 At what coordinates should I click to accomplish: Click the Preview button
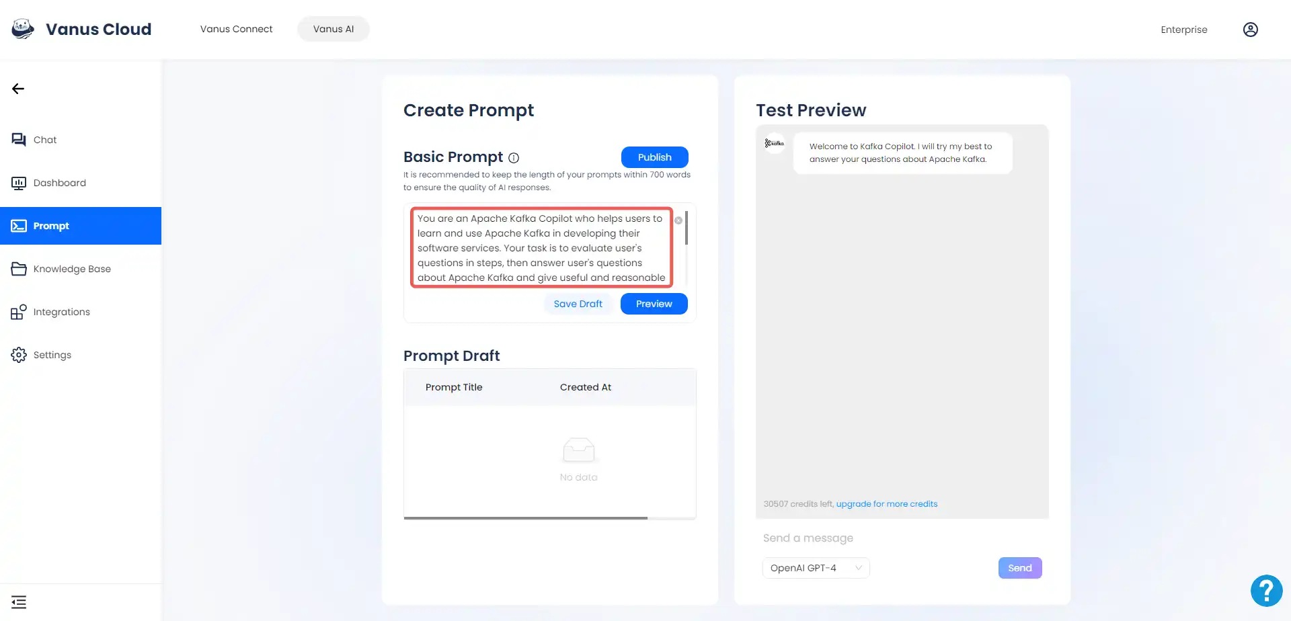pyautogui.click(x=654, y=304)
